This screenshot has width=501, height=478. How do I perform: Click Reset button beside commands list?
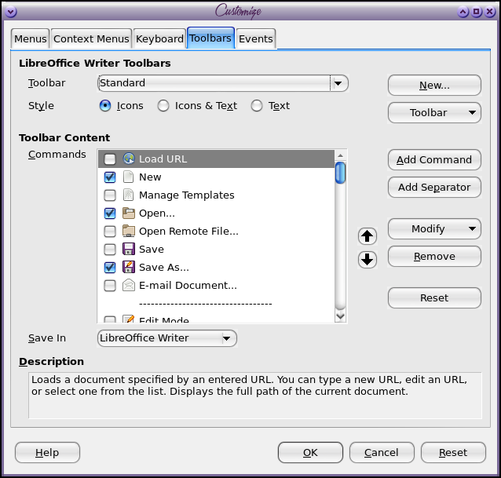click(x=434, y=297)
